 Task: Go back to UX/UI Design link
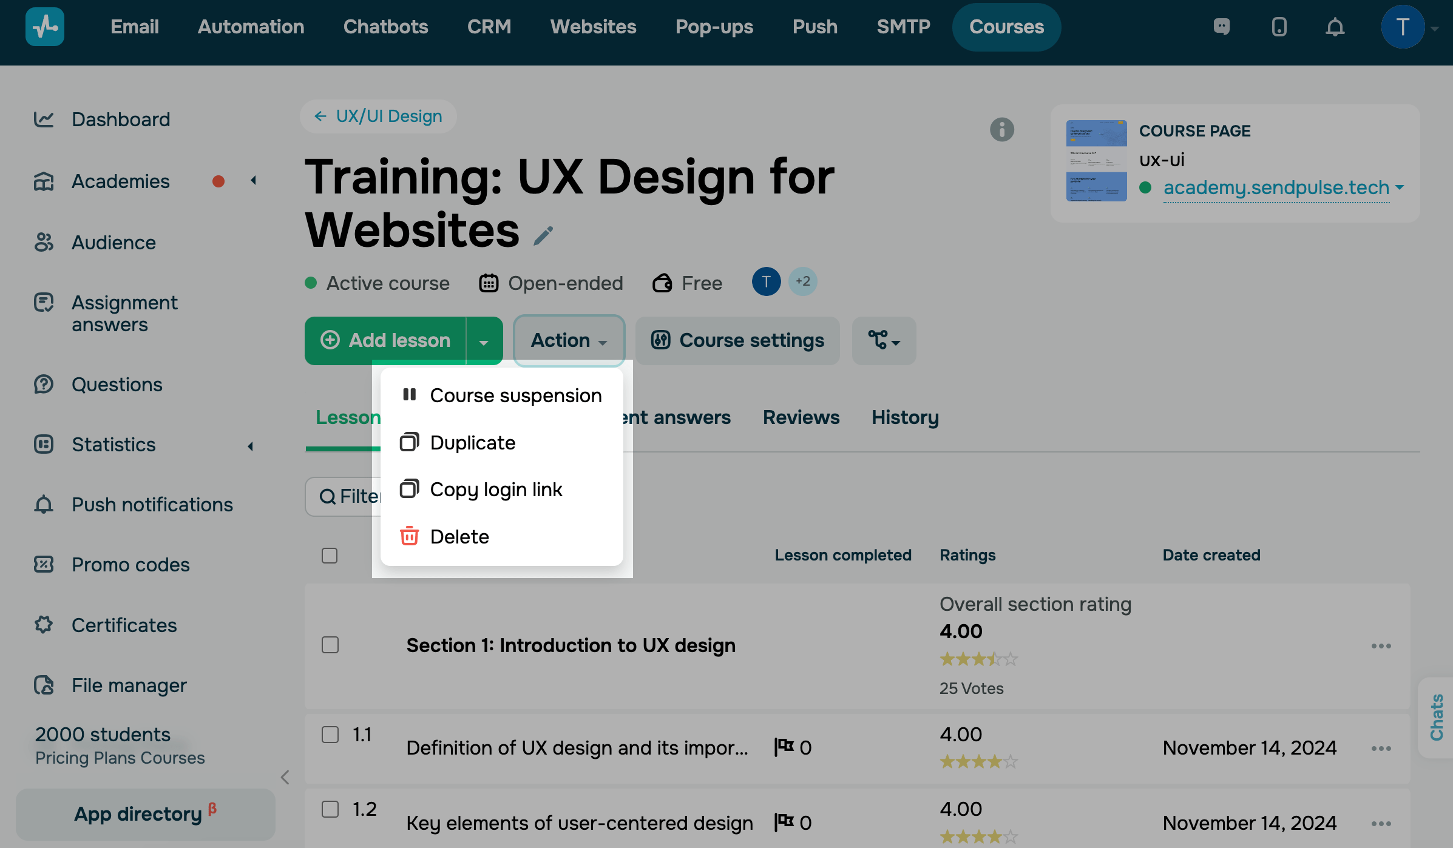378,116
